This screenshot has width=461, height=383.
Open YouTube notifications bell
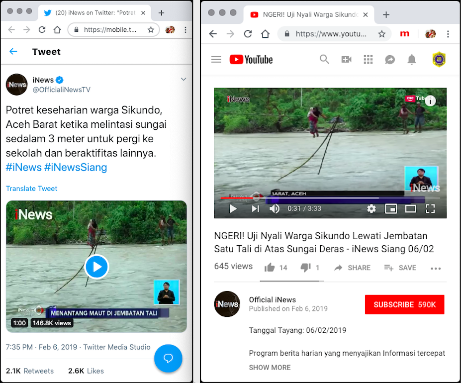tap(412, 60)
